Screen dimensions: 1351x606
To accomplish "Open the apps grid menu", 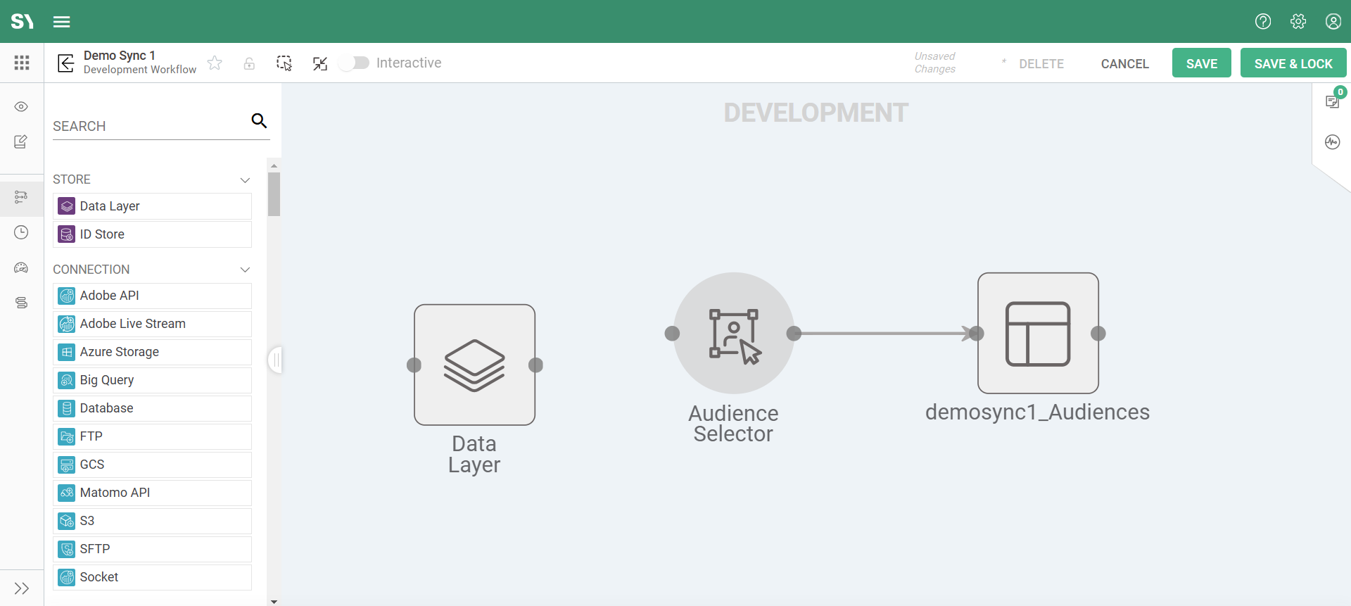I will (x=22, y=63).
